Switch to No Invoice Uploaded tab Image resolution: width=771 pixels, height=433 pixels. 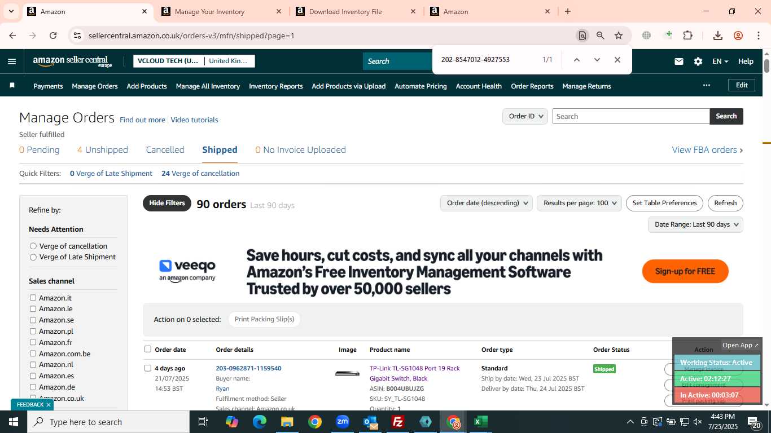300,149
